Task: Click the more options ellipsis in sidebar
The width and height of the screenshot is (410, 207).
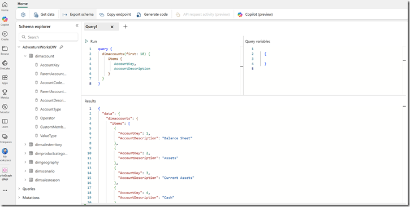Action: [x=5, y=190]
